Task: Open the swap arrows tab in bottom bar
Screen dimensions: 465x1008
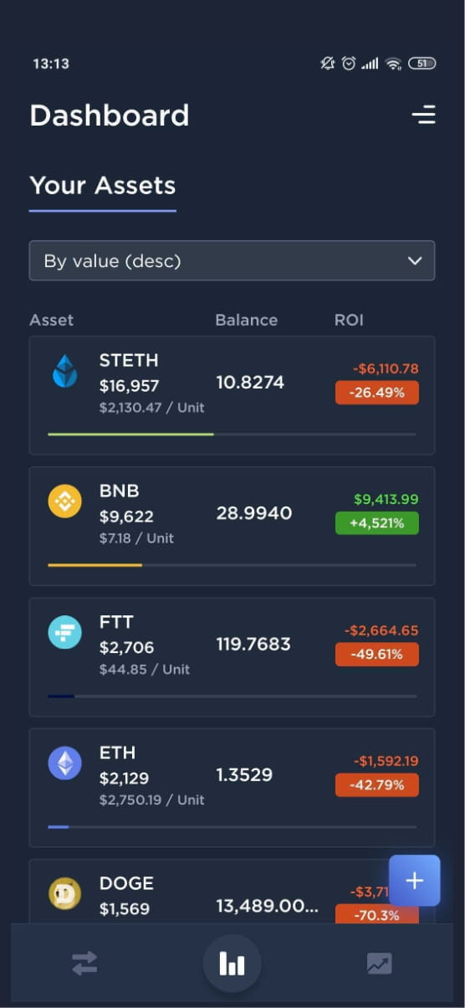Action: [84, 964]
